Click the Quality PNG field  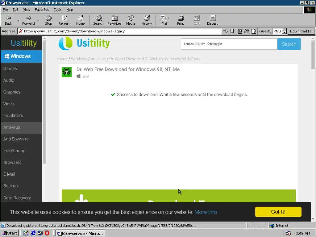(x=277, y=31)
